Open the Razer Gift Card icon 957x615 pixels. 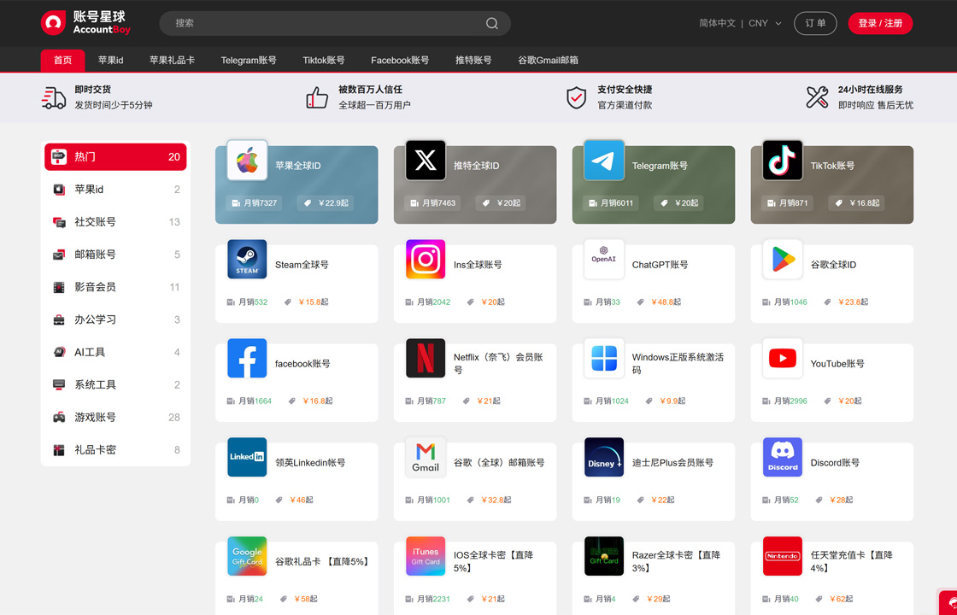tap(603, 556)
